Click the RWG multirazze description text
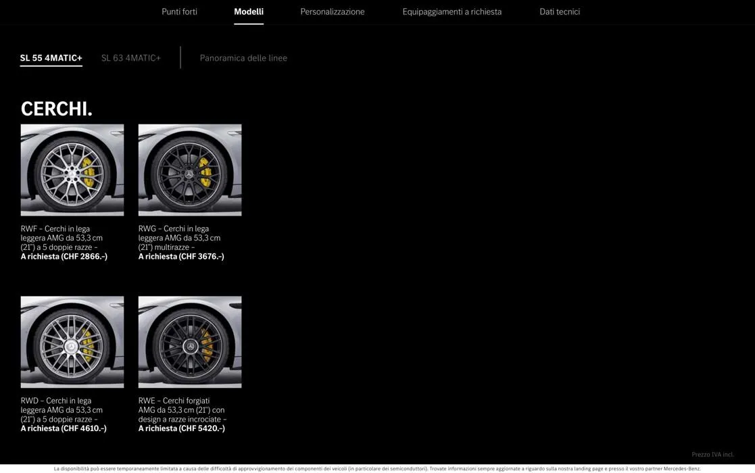 pyautogui.click(x=179, y=238)
